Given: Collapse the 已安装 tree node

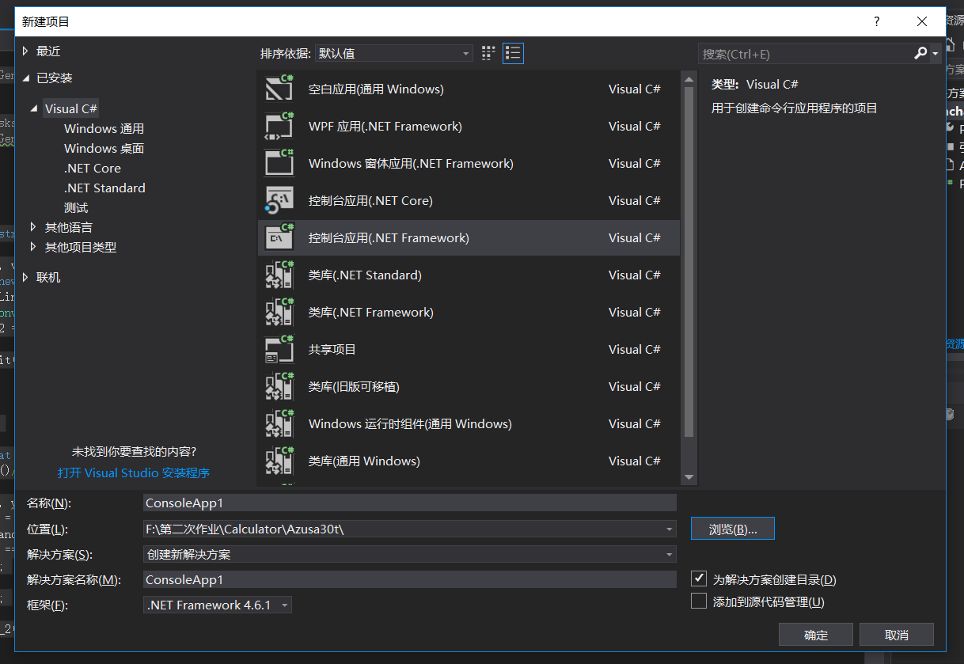Looking at the screenshot, I should click(x=25, y=78).
